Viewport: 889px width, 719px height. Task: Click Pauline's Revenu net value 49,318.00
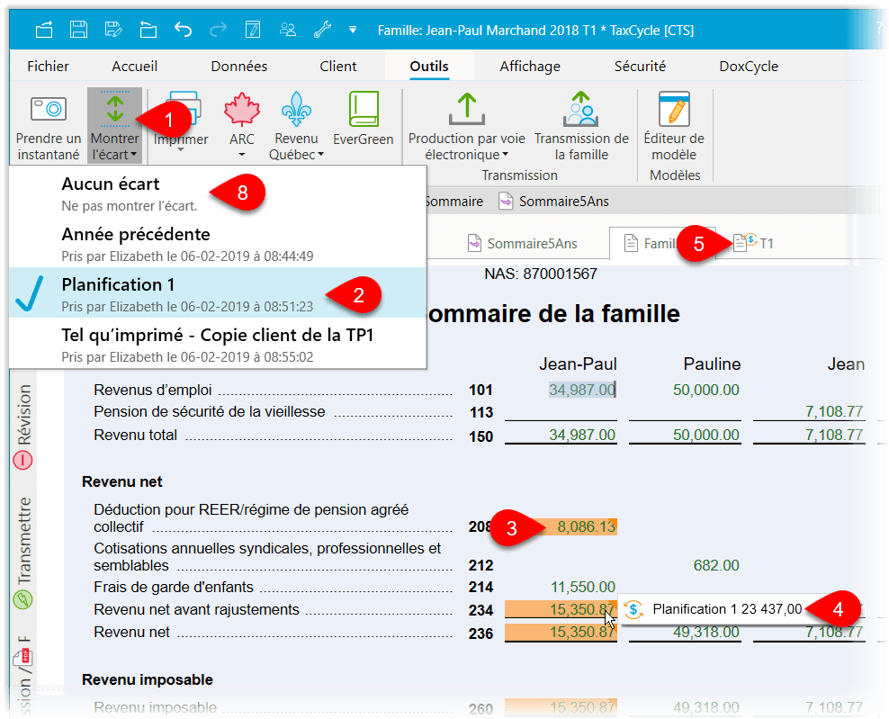coord(705,632)
